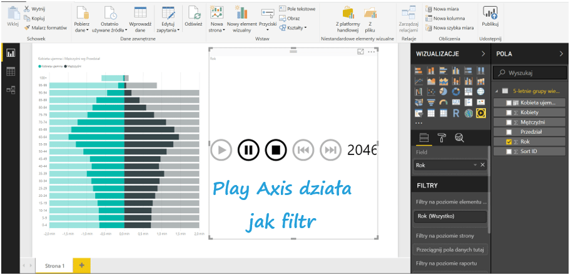Enable the Przedział field checkbox
Screen dimensions: 573x275
pyautogui.click(x=507, y=132)
